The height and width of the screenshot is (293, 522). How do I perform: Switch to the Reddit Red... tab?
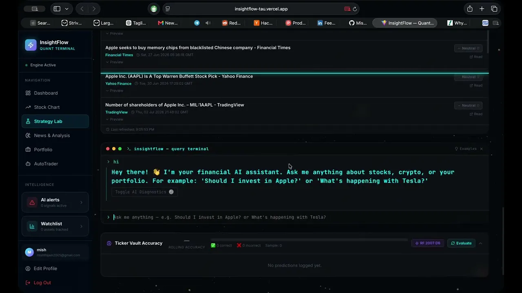click(x=231, y=23)
